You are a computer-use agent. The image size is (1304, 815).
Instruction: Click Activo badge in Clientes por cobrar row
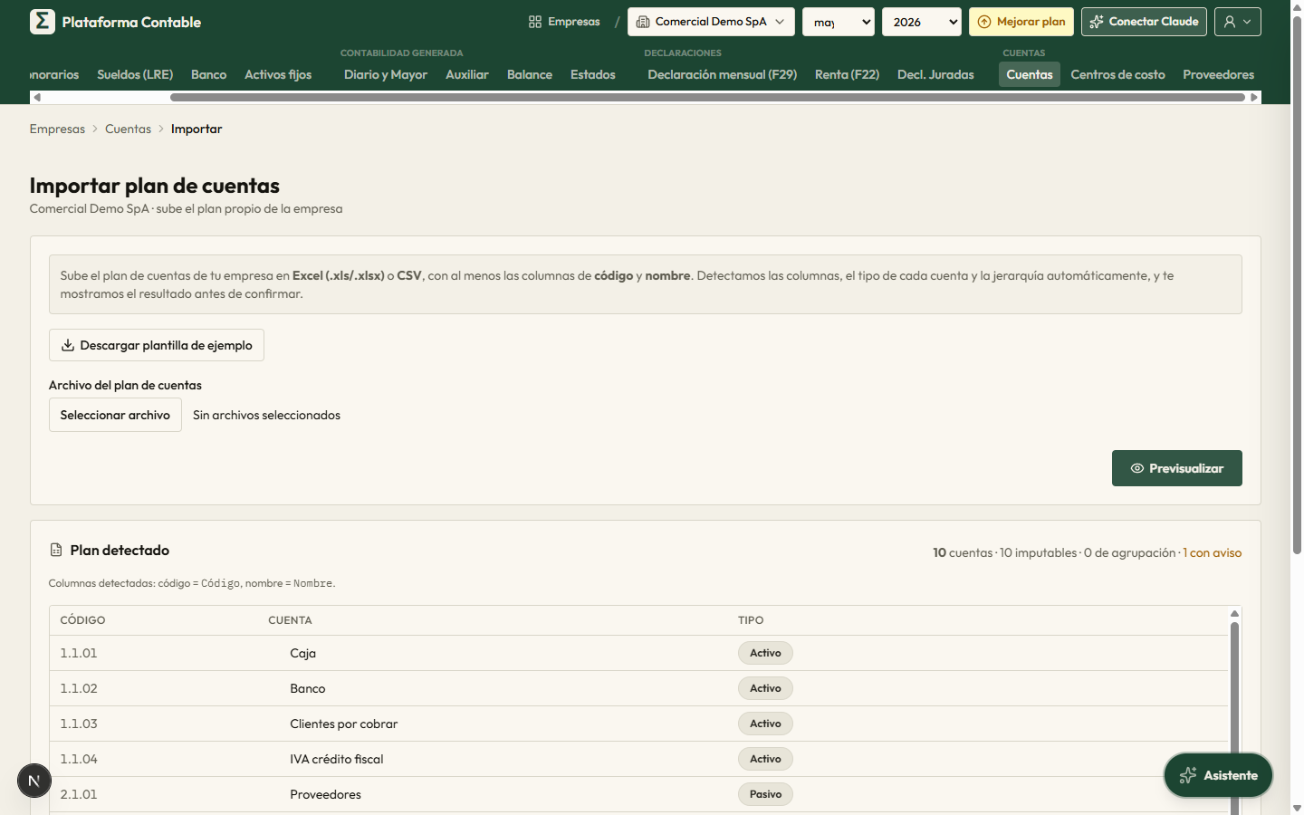pos(765,724)
